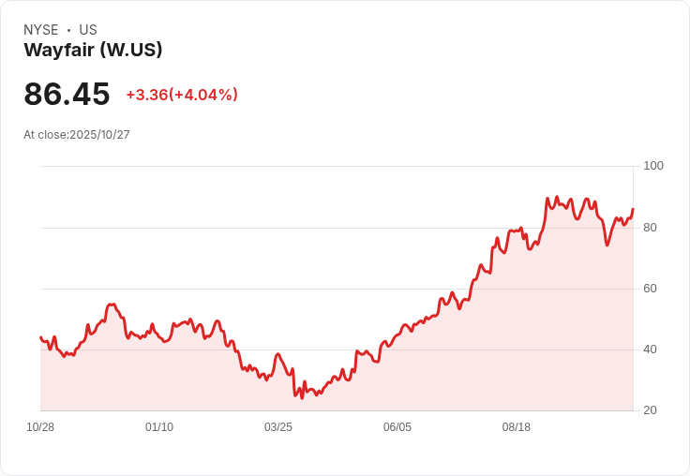Click the 20 y-axis price label
This screenshot has width=690, height=476.
pos(650,410)
